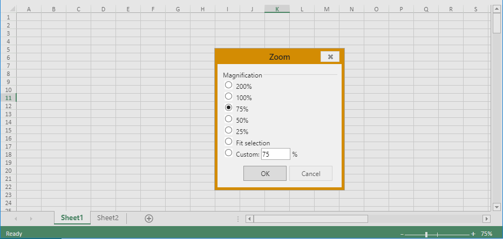
Task: Select column P header
Action: tap(402, 9)
